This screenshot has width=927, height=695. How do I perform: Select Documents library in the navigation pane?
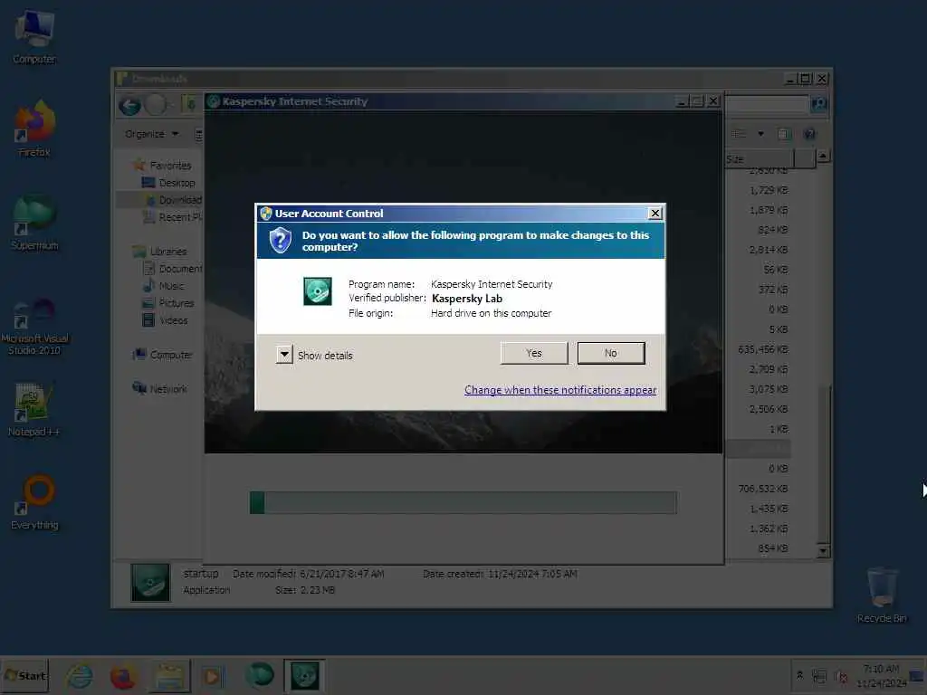173,268
